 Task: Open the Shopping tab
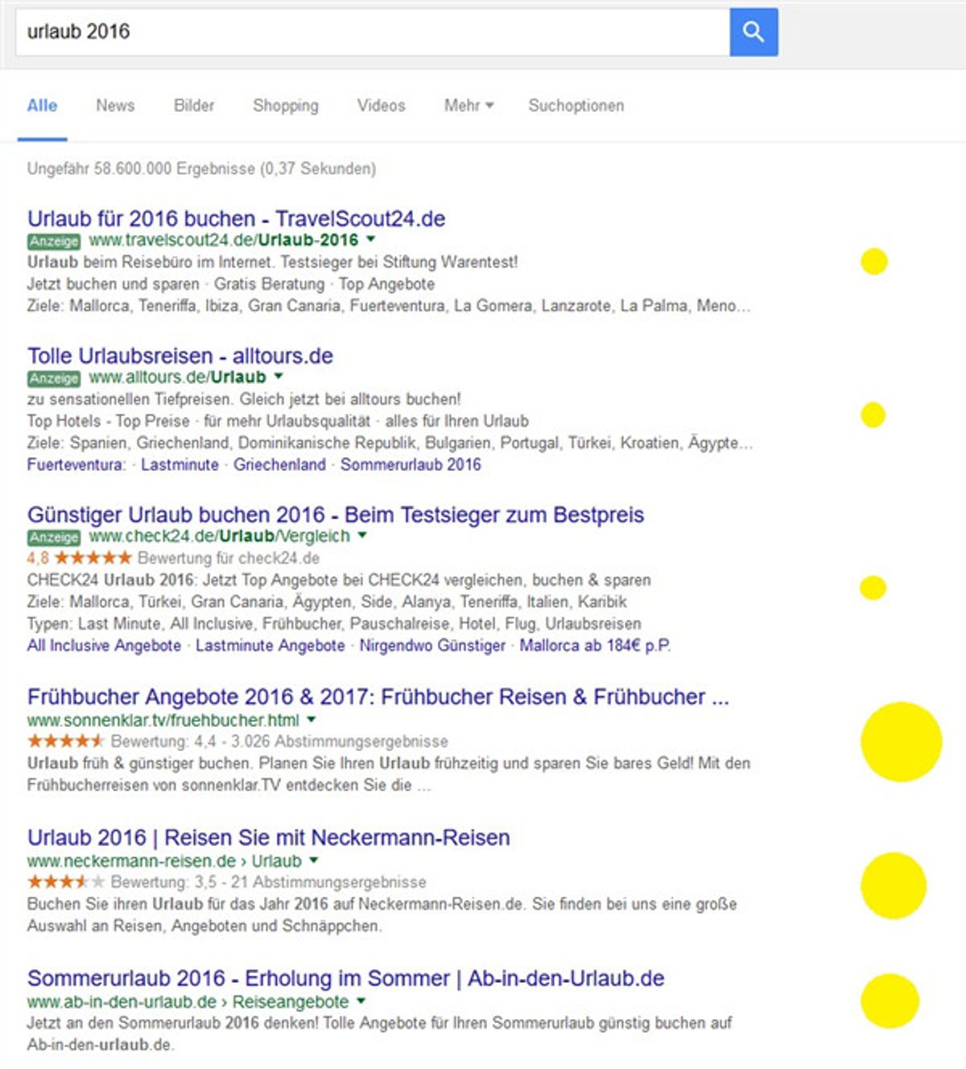[286, 105]
